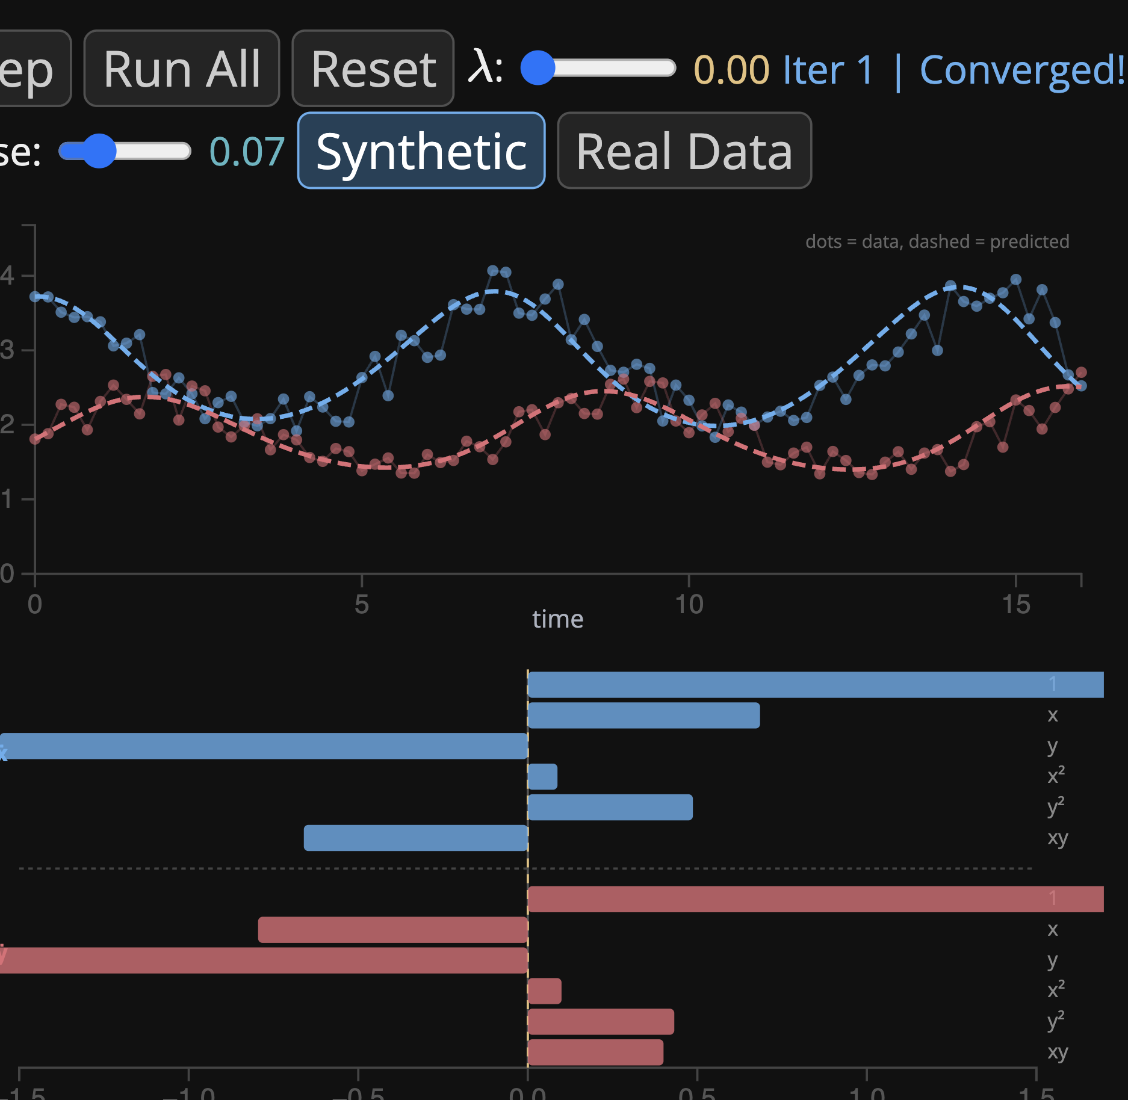The width and height of the screenshot is (1128, 1100).
Task: Click the blue y² coefficient bar
Action: pos(610,807)
